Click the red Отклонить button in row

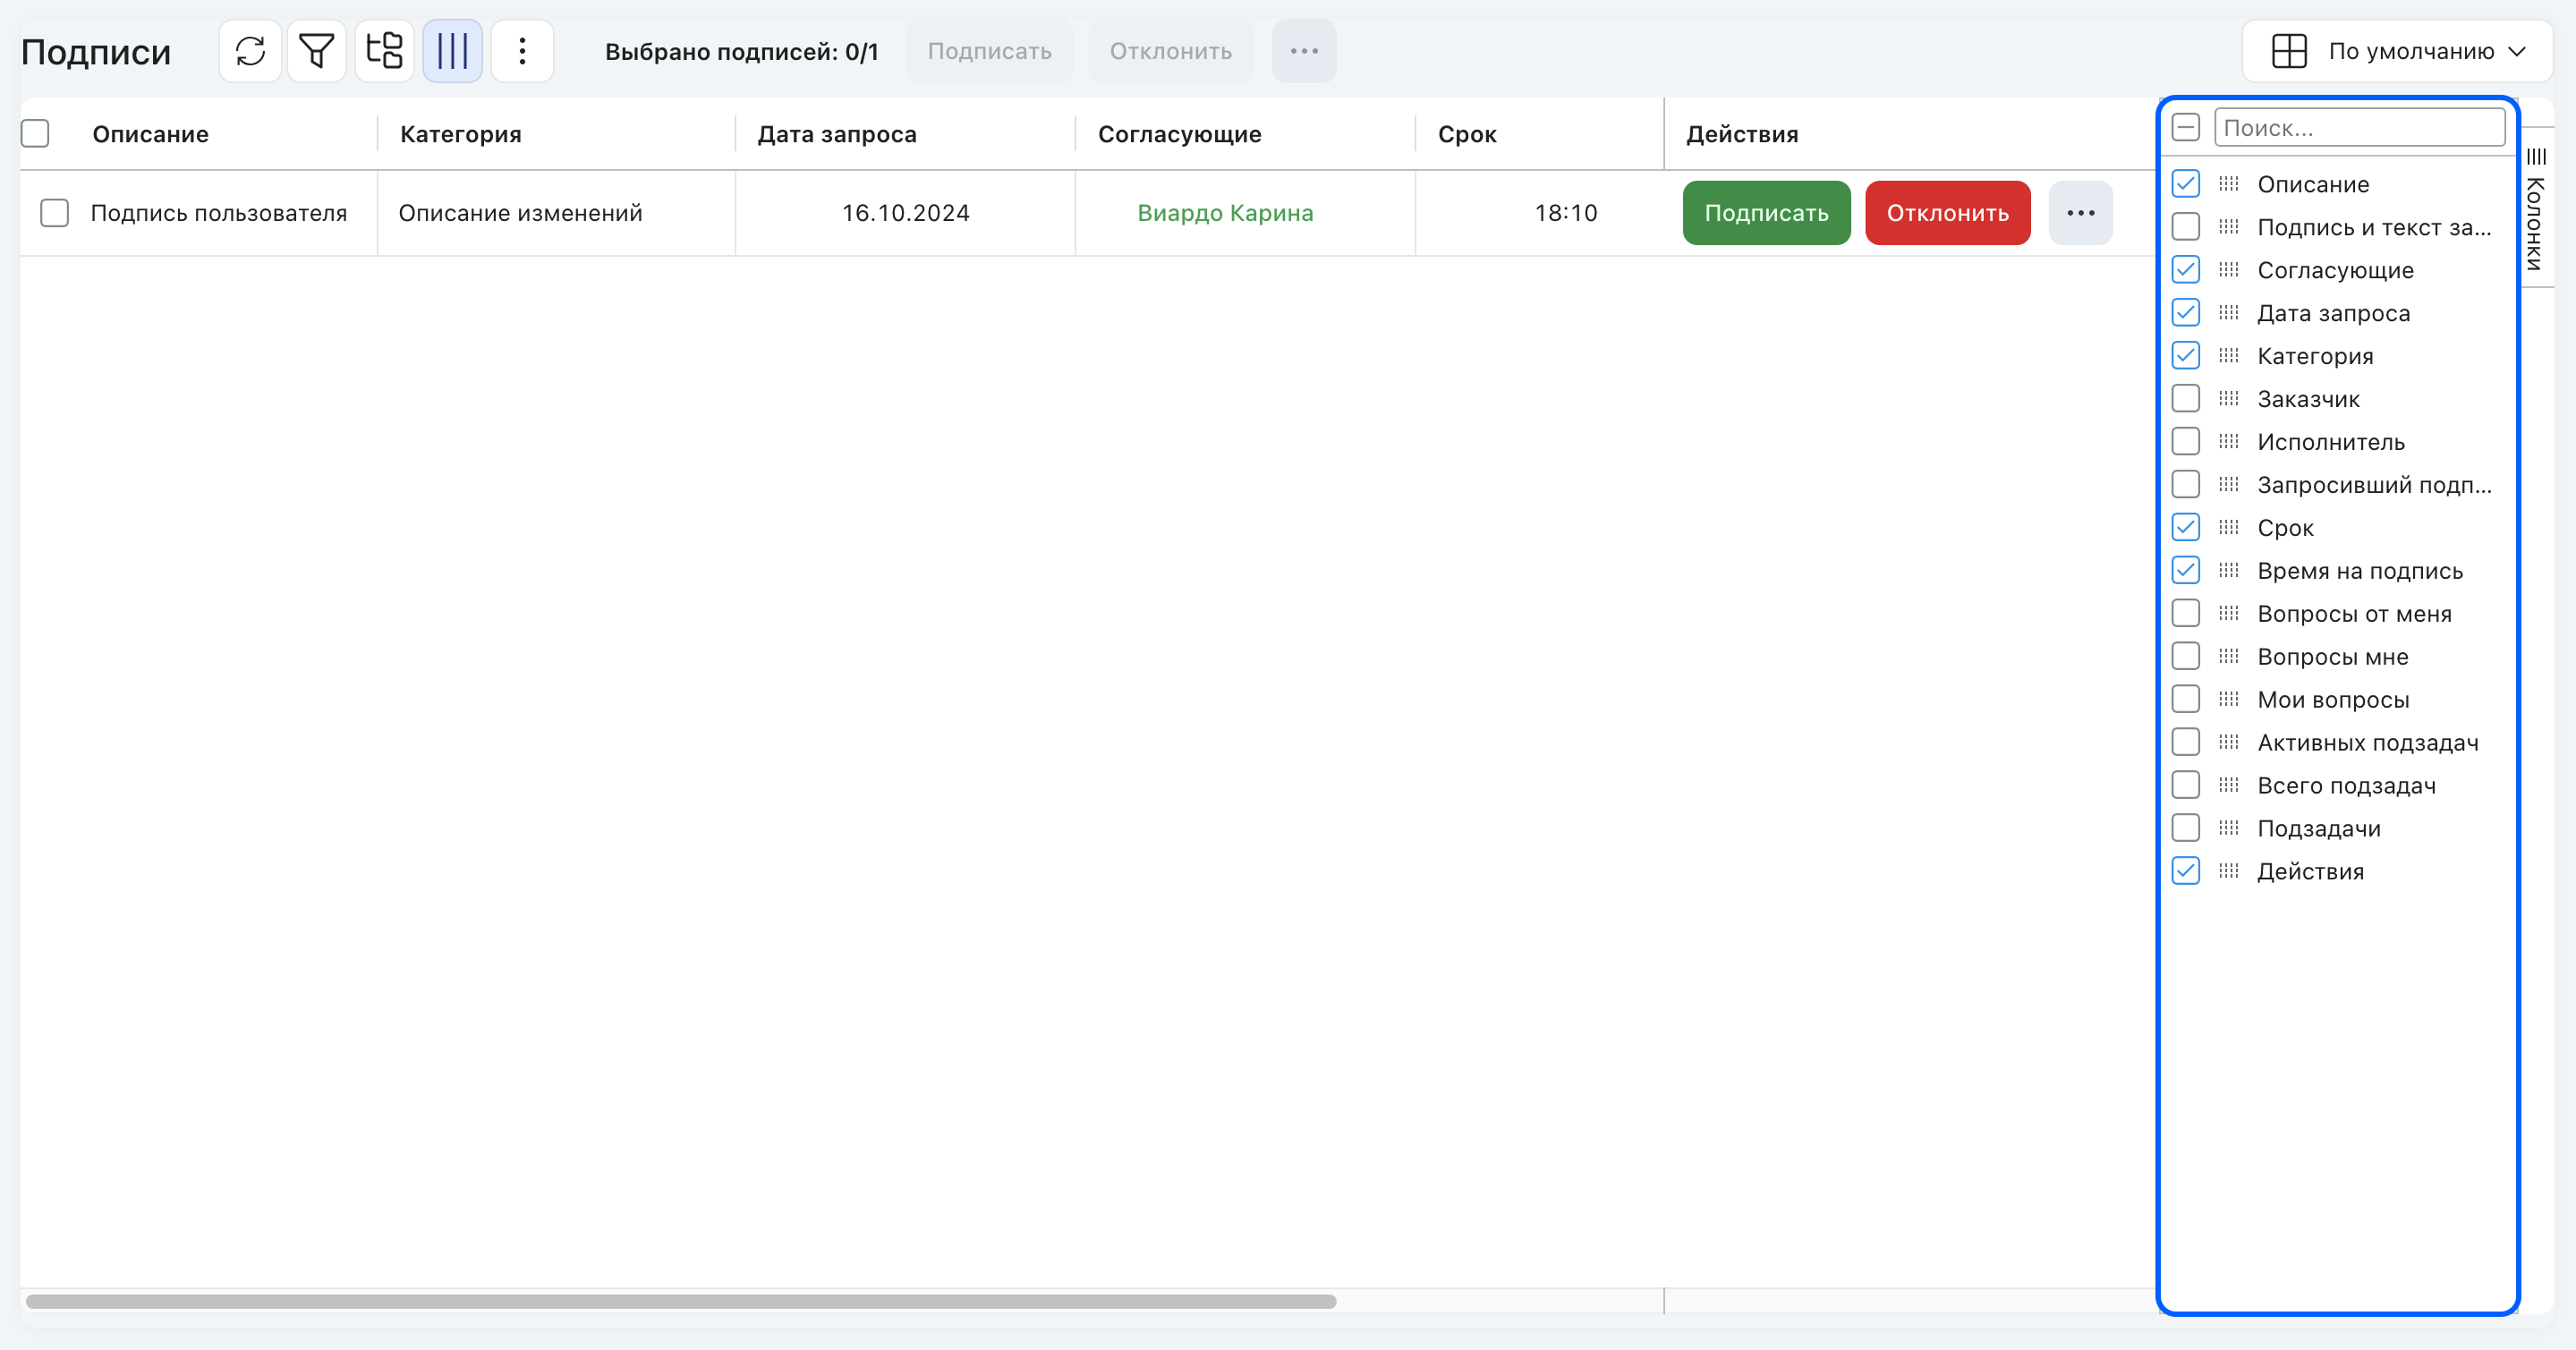pyautogui.click(x=1947, y=213)
